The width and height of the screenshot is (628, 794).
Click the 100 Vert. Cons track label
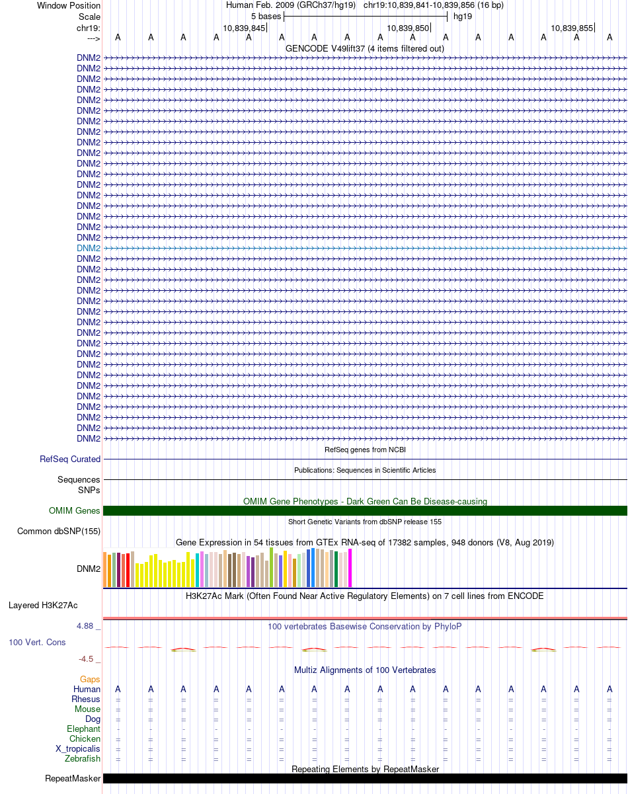(x=37, y=642)
